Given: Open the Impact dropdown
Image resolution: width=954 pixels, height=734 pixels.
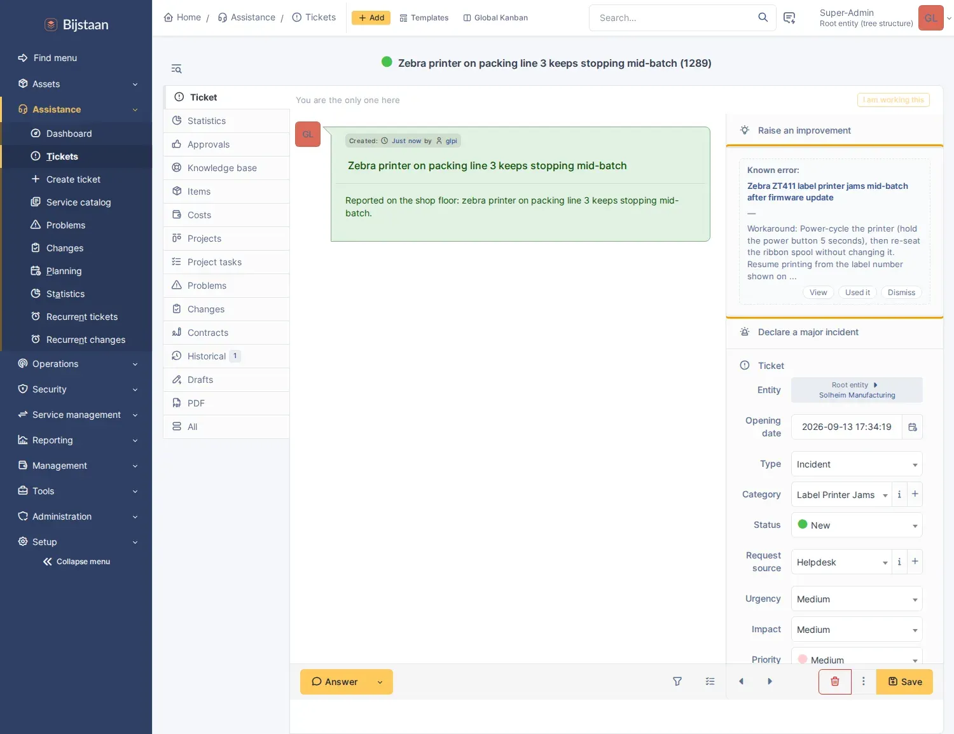Looking at the screenshot, I should tap(857, 630).
